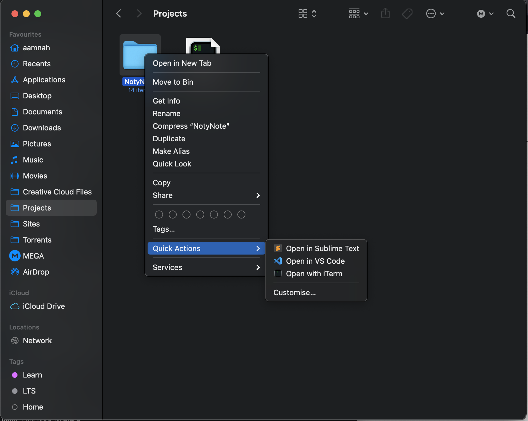Choose Get Info from context menu
Image resolution: width=528 pixels, height=421 pixels.
206,101
